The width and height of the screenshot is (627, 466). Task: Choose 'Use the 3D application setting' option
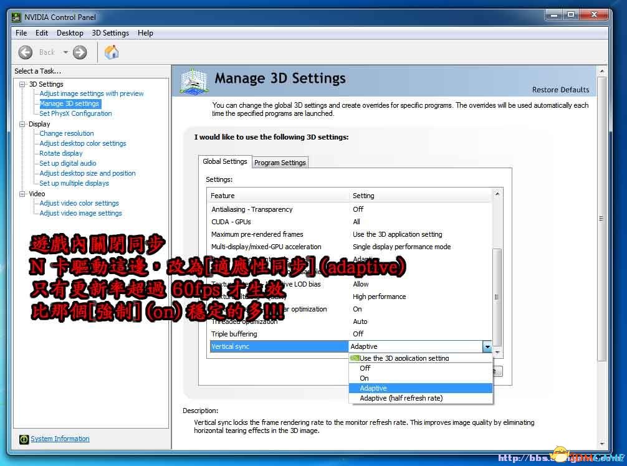[x=421, y=358]
